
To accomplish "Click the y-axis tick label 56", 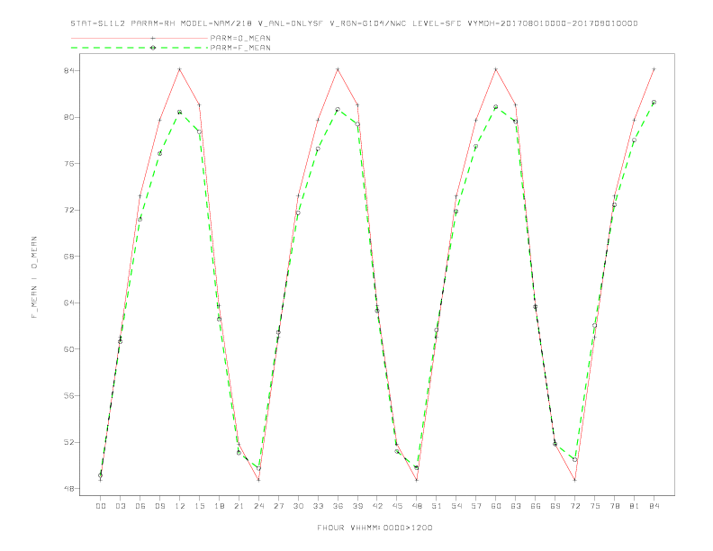I will (69, 395).
